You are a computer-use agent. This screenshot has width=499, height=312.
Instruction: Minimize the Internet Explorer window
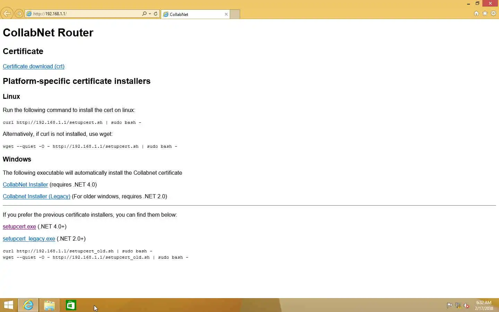click(x=469, y=3)
